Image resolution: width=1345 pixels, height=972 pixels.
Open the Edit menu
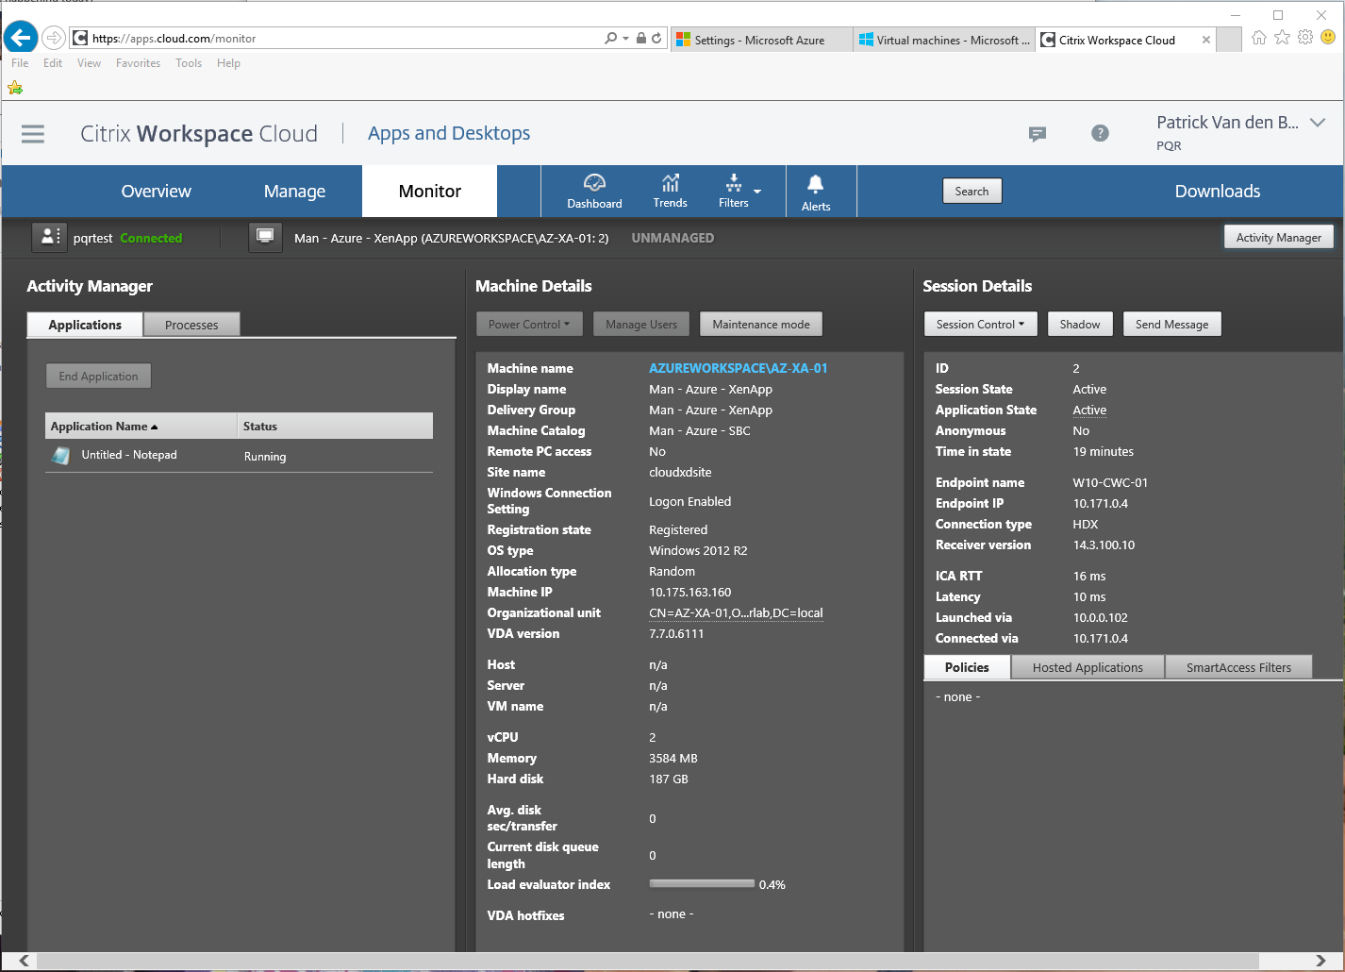click(x=53, y=63)
